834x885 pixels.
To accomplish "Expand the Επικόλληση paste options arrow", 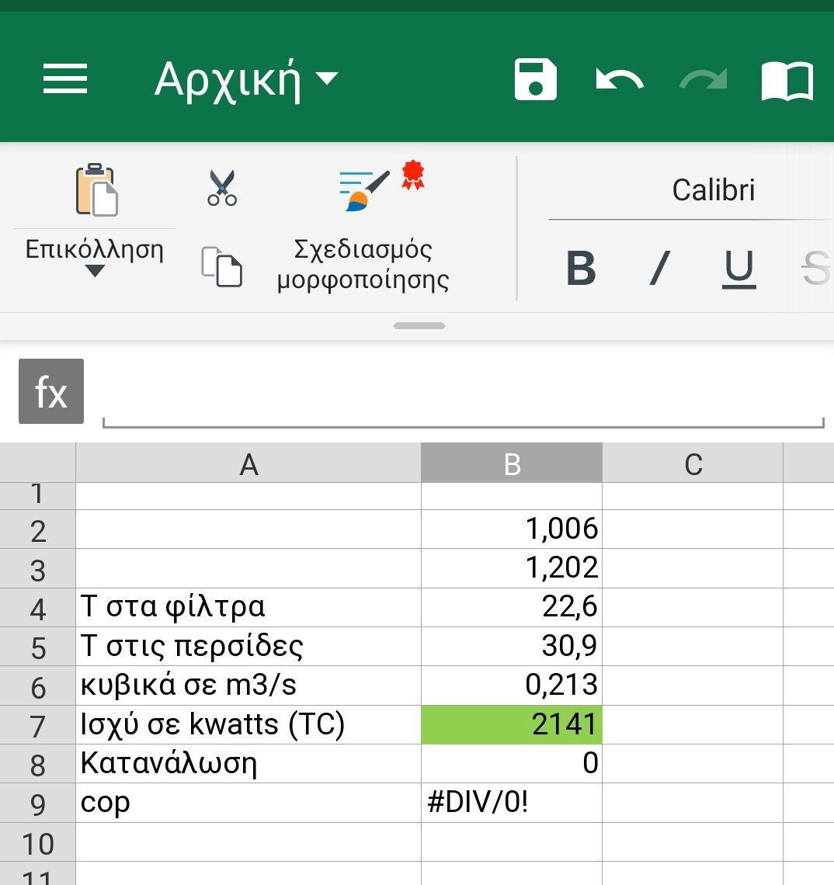I will tap(94, 272).
